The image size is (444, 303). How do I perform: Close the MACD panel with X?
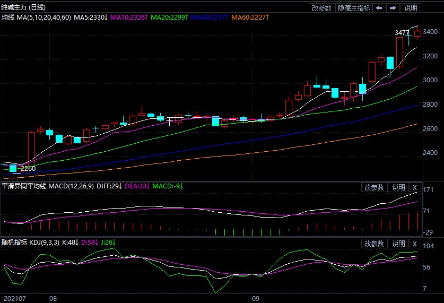[x=415, y=187]
